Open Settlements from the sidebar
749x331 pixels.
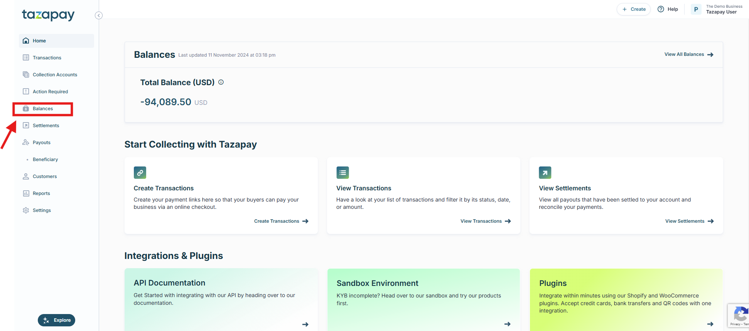click(56, 126)
